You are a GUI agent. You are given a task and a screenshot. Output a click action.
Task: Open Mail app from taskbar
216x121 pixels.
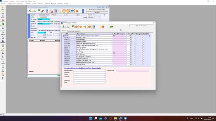[x=101, y=118]
